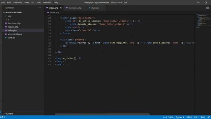Viewport: 211px width, 119px height.
Task: Switch to the index.php editor tab
Action: 53,8
